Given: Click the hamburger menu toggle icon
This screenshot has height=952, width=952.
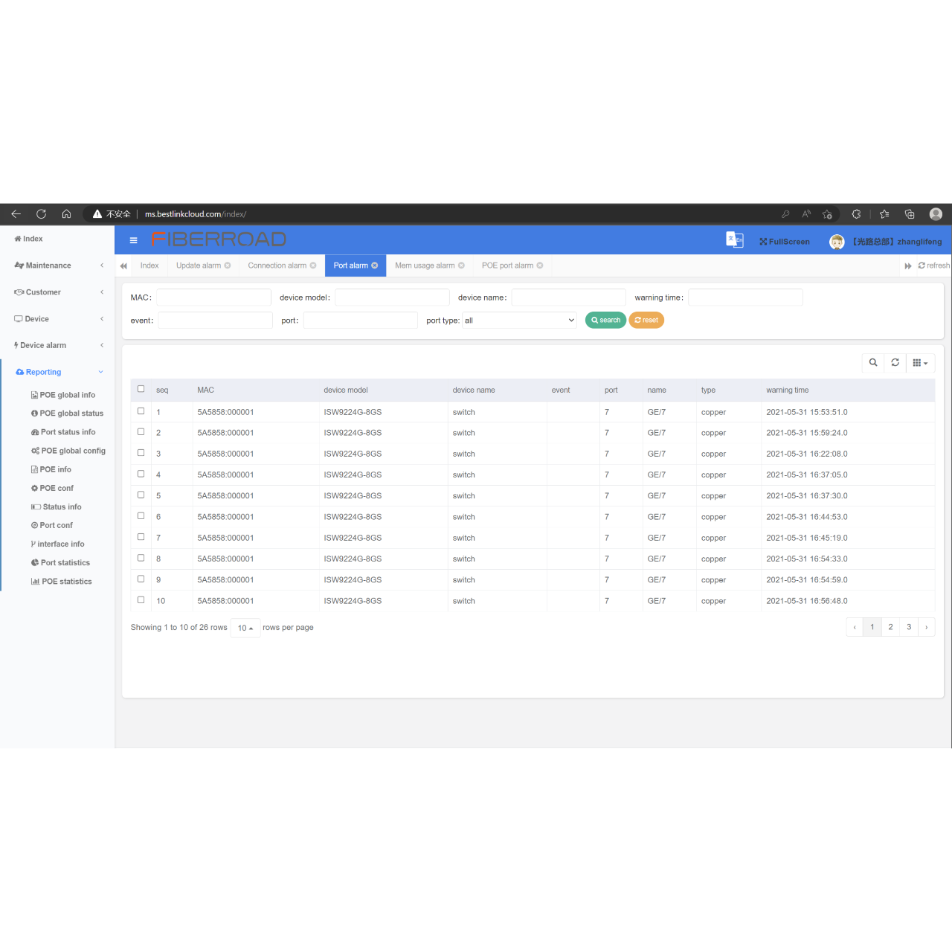Looking at the screenshot, I should (x=134, y=240).
